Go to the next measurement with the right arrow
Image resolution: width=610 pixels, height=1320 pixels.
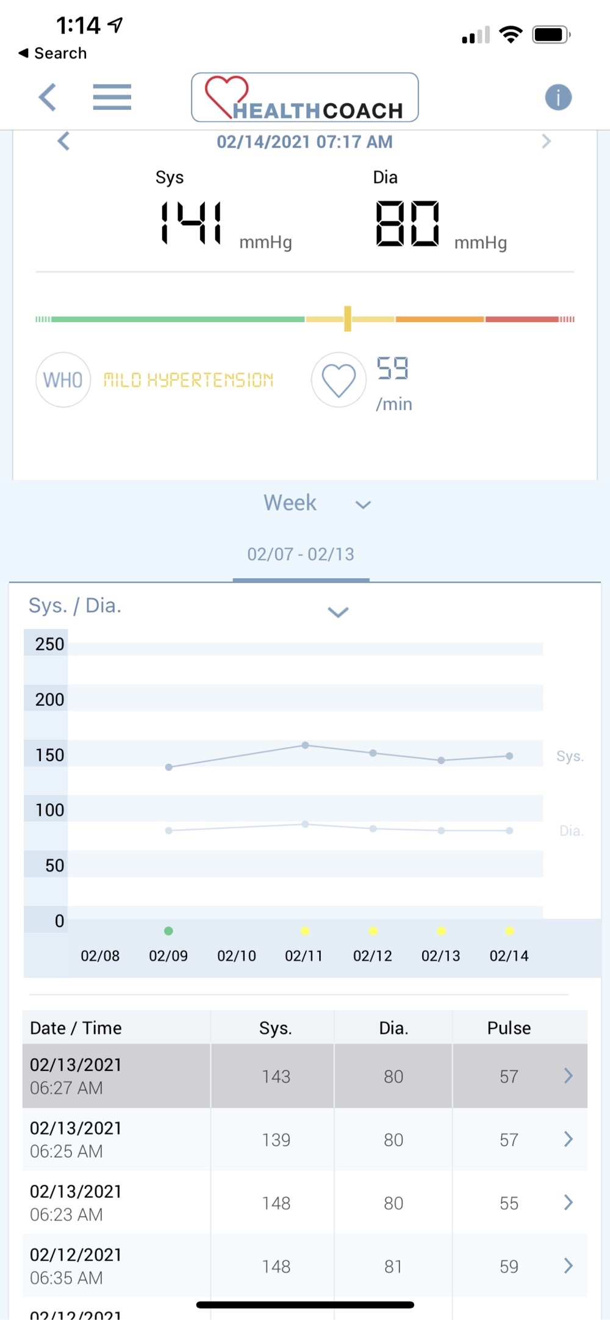546,142
